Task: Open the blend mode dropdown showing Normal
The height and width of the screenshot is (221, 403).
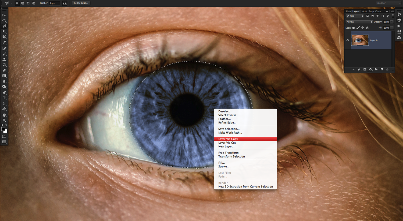Action: click(359, 22)
